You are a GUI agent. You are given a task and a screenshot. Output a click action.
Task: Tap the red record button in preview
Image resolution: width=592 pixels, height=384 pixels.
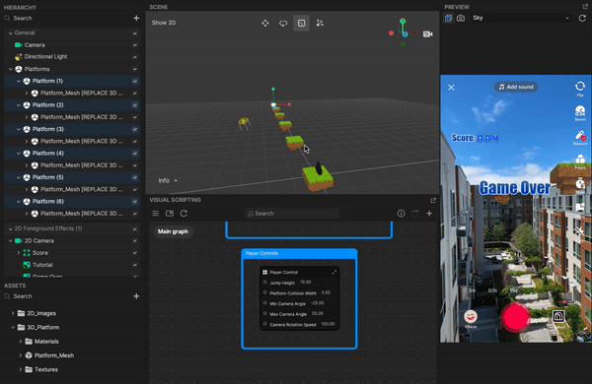tap(515, 317)
